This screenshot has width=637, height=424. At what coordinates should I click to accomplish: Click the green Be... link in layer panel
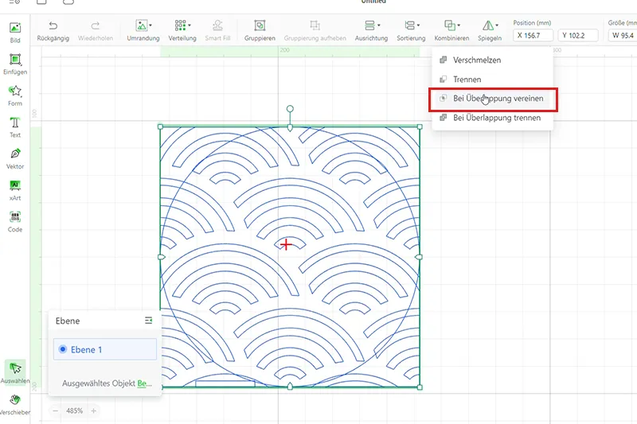pos(145,383)
